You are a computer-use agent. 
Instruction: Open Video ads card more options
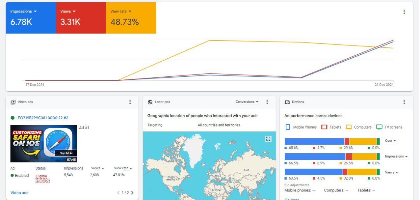pyautogui.click(x=130, y=102)
